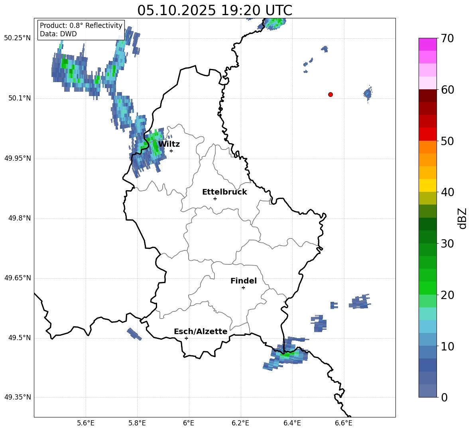The image size is (472, 431).
Task: Click the 6.2°E longitude tick label
Action: [241, 423]
